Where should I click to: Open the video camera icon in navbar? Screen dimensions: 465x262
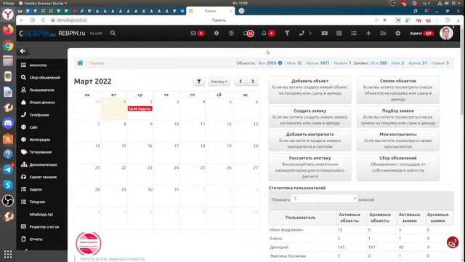[x=325, y=33]
